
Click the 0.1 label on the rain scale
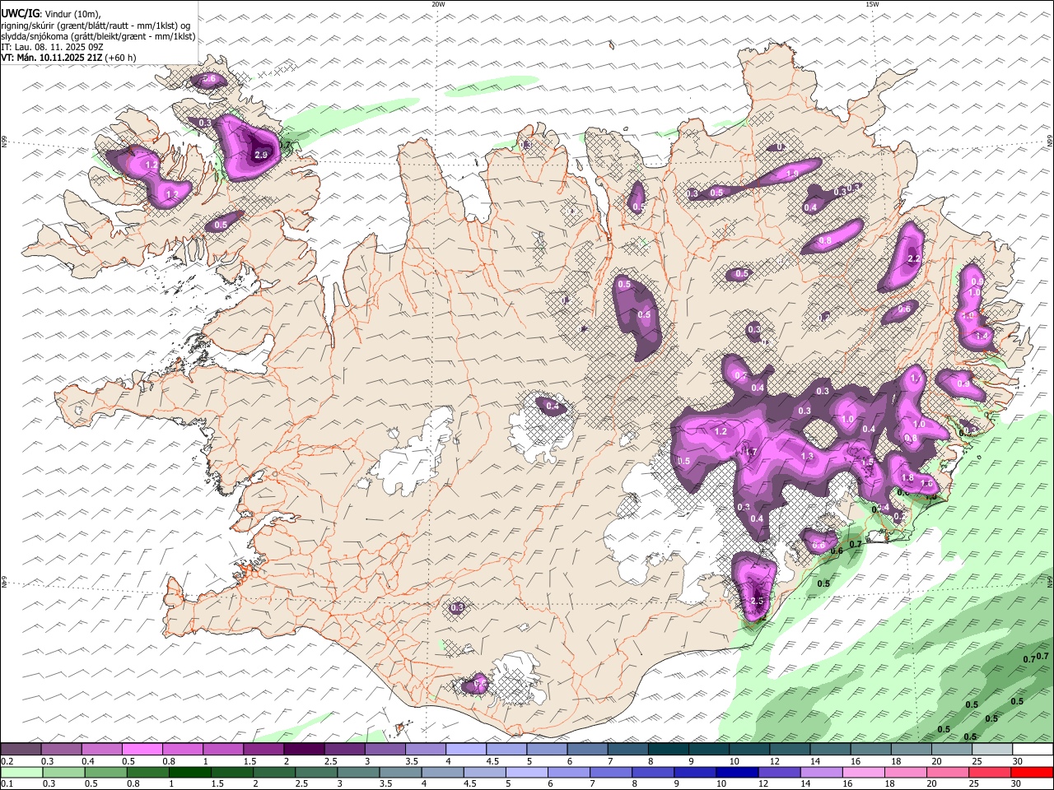click(x=6, y=784)
